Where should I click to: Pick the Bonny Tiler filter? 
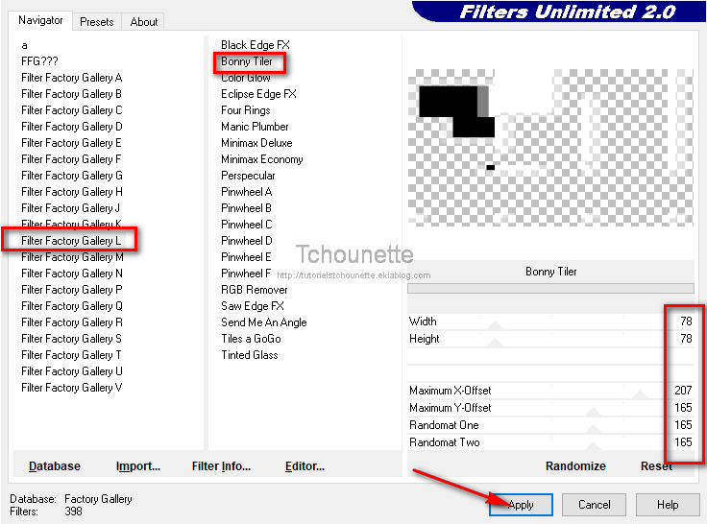(247, 61)
